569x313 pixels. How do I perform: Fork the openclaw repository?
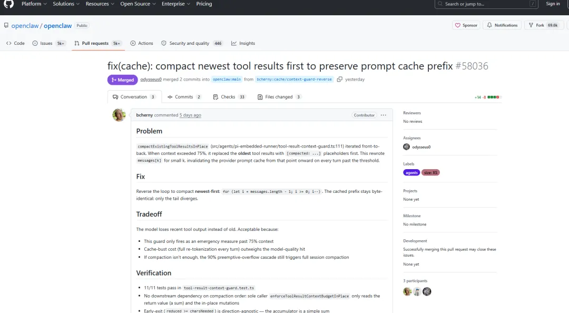point(536,25)
